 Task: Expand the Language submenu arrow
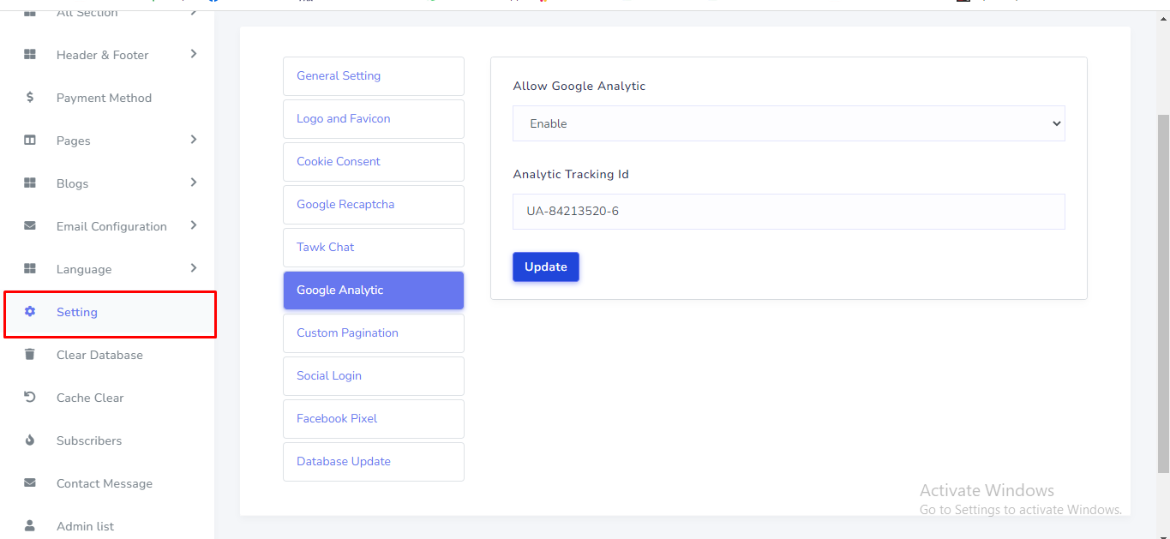[x=194, y=268]
